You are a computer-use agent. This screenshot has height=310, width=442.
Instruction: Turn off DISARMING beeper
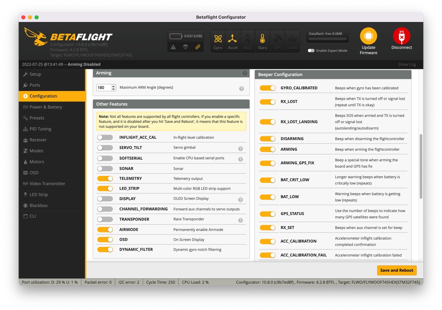click(268, 139)
